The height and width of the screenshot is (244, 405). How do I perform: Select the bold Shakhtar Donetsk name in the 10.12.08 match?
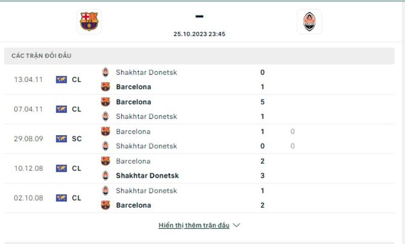coord(147,176)
